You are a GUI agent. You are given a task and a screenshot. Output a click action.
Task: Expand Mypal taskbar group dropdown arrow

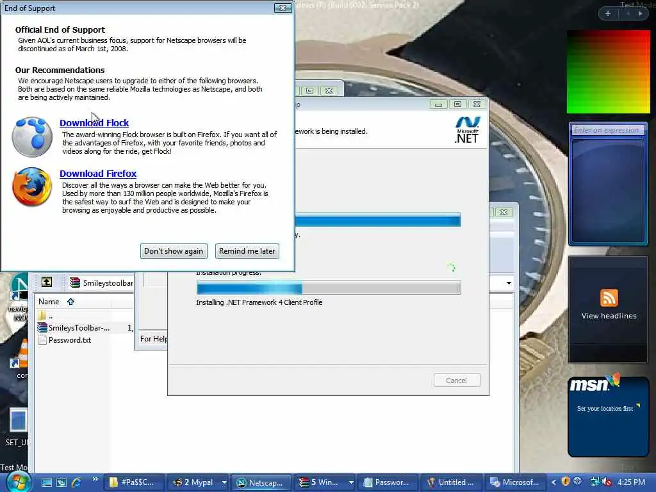pos(224,482)
